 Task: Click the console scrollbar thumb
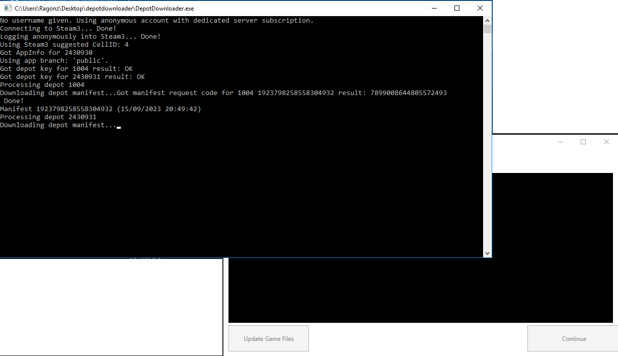coord(487,29)
